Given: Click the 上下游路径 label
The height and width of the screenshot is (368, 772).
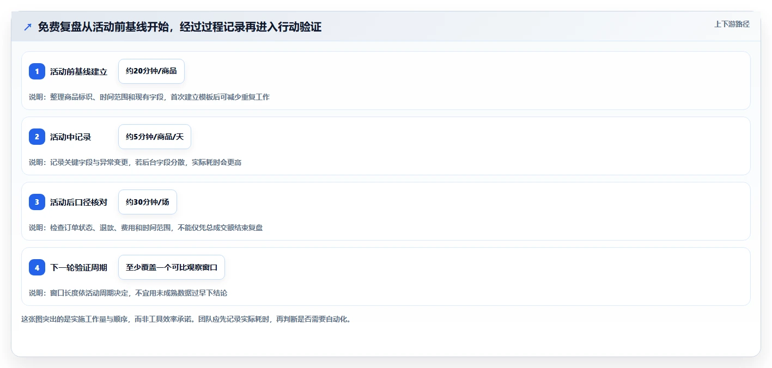Looking at the screenshot, I should click(x=732, y=24).
